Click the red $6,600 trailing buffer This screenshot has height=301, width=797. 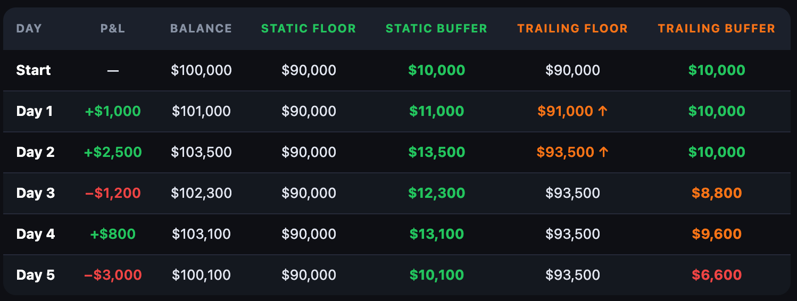click(x=716, y=275)
